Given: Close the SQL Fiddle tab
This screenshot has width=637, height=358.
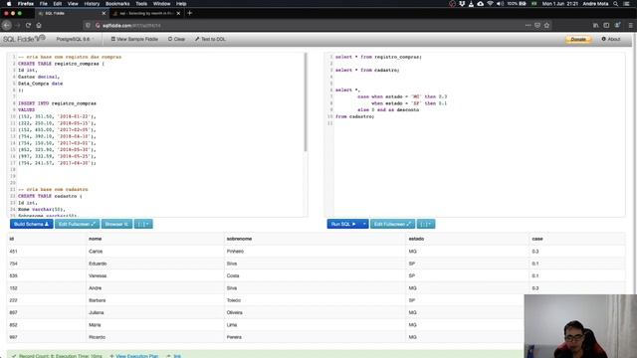Looking at the screenshot, I should [104, 13].
